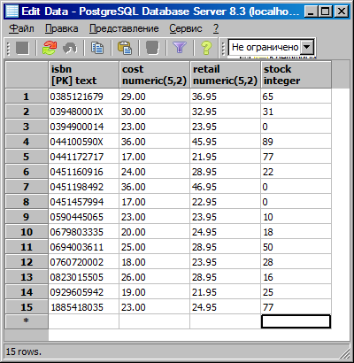This screenshot has width=354, height=363.
Task: Select the isbn column header
Action: coord(83,74)
